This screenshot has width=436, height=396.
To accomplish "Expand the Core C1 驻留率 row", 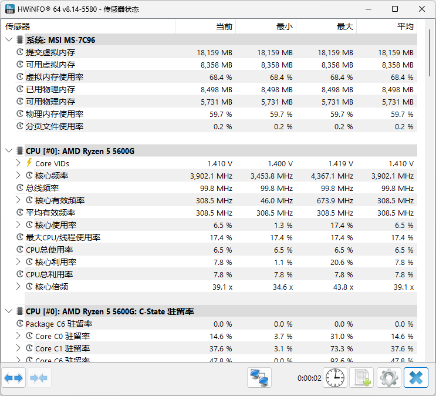I will pyautogui.click(x=18, y=348).
